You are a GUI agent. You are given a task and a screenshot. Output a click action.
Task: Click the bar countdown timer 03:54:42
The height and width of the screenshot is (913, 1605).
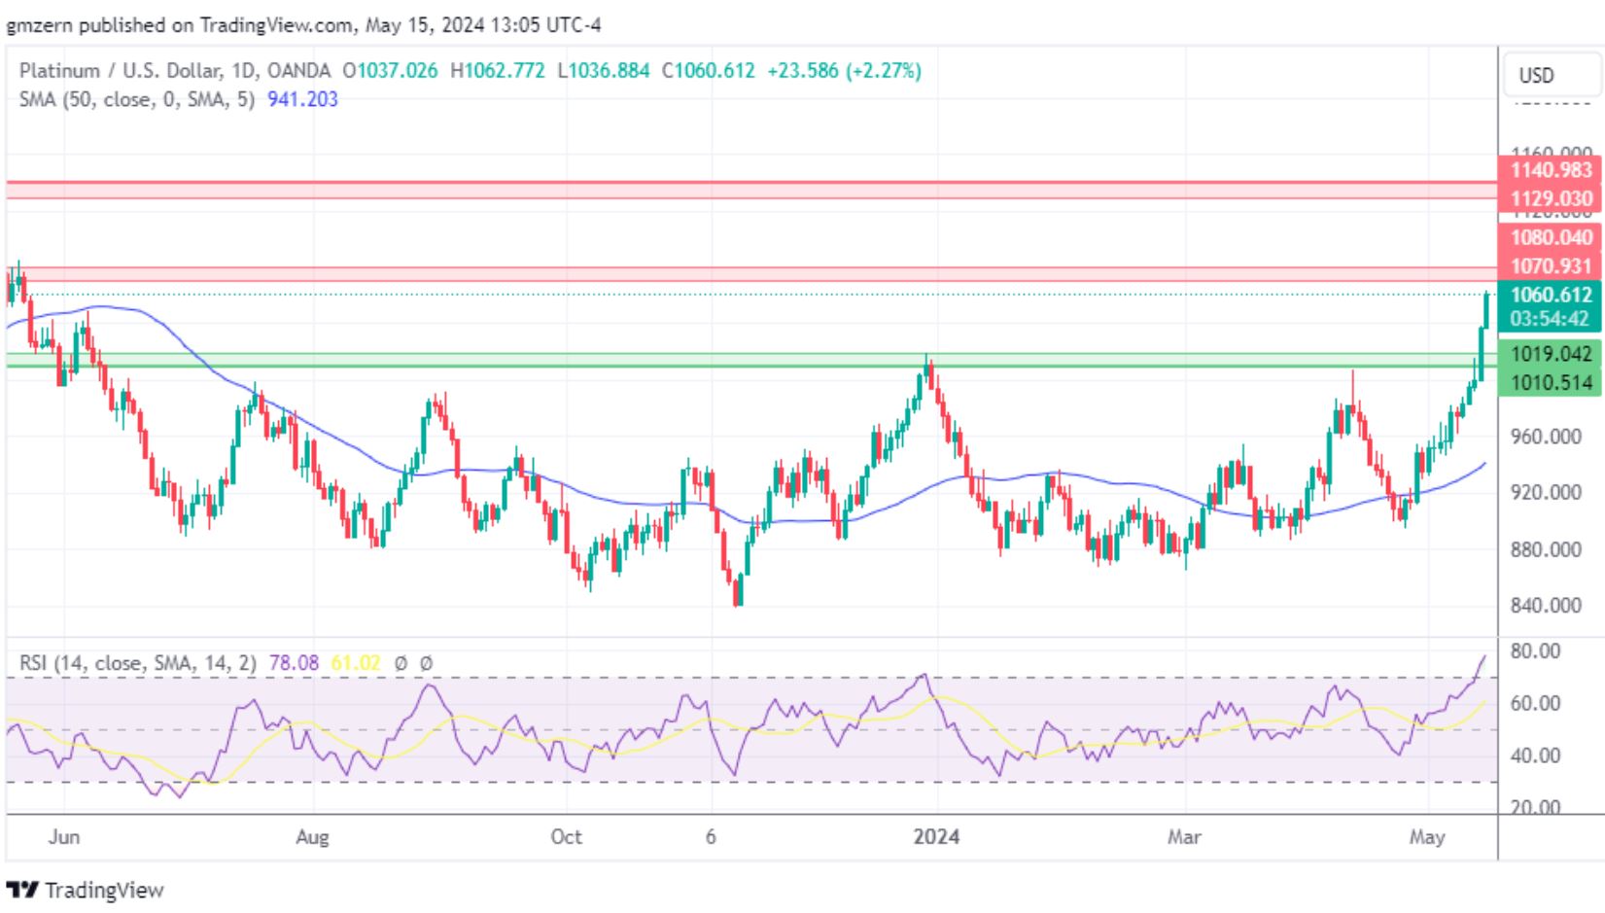1551,319
